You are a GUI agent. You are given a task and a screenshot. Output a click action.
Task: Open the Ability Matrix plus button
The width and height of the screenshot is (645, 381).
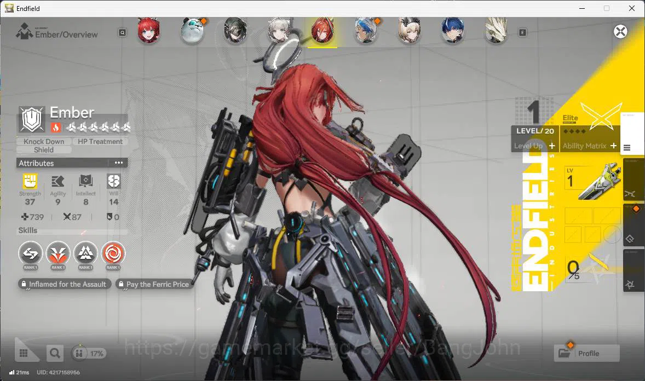613,146
